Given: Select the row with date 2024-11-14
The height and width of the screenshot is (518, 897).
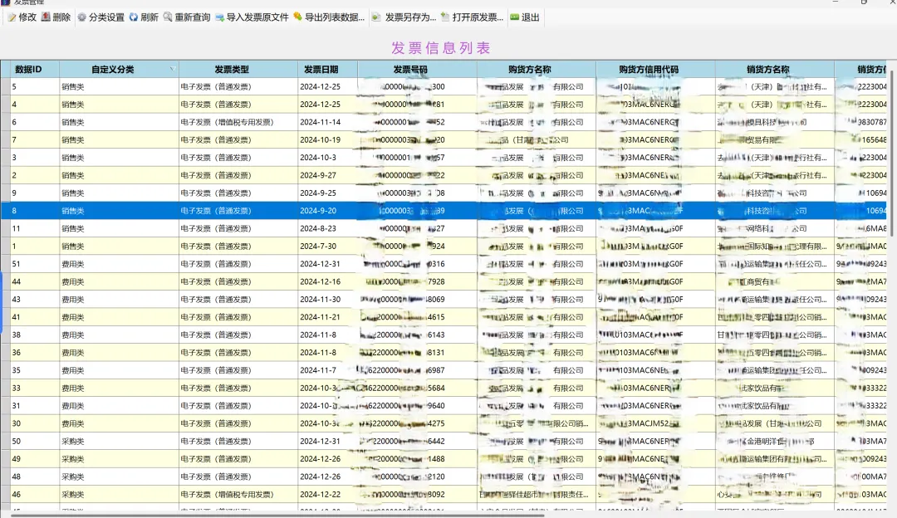Looking at the screenshot, I should (x=444, y=122).
